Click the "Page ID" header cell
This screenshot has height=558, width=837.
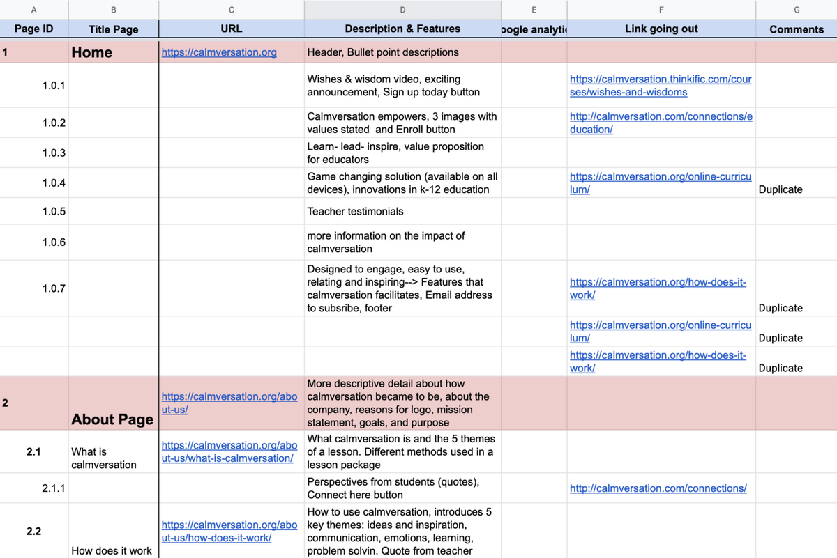pyautogui.click(x=34, y=29)
